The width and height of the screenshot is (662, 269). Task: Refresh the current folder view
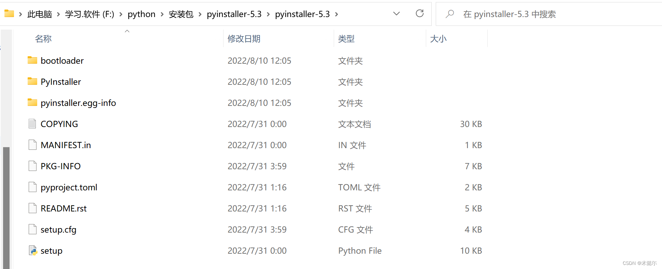tap(420, 14)
